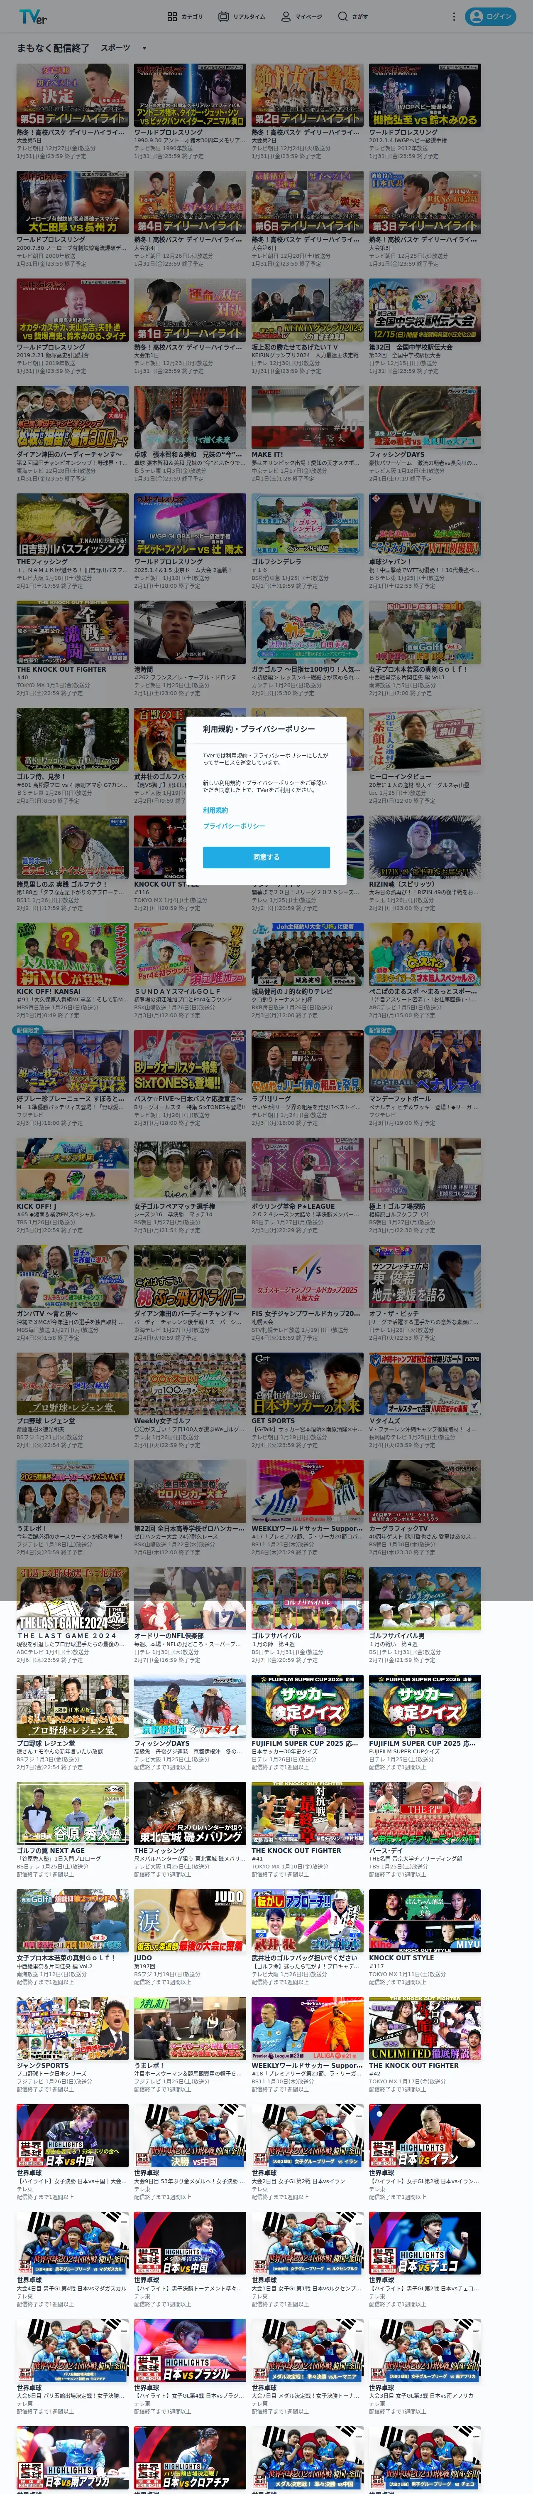Open the 港時間 thumbnail
The image size is (533, 2494).
click(190, 632)
